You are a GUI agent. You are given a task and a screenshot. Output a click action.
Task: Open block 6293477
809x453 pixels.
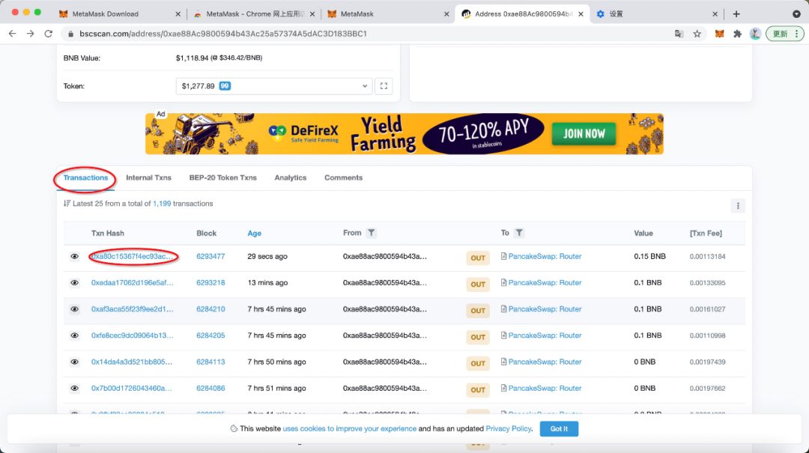pos(210,256)
